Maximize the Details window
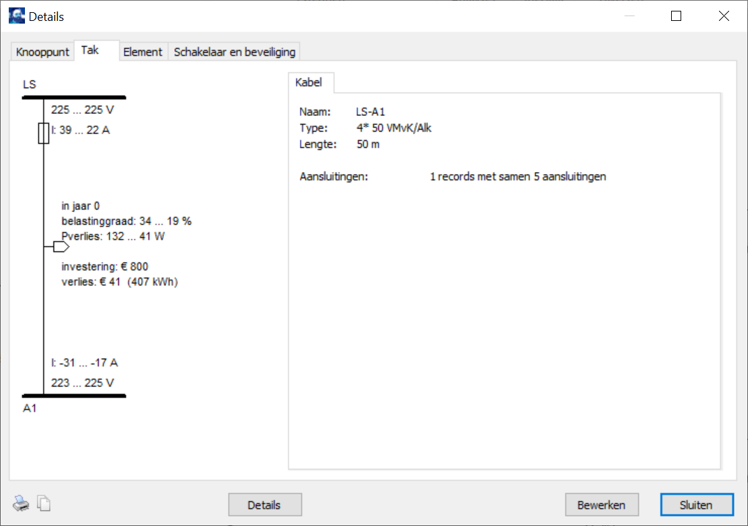748x526 pixels. point(676,16)
